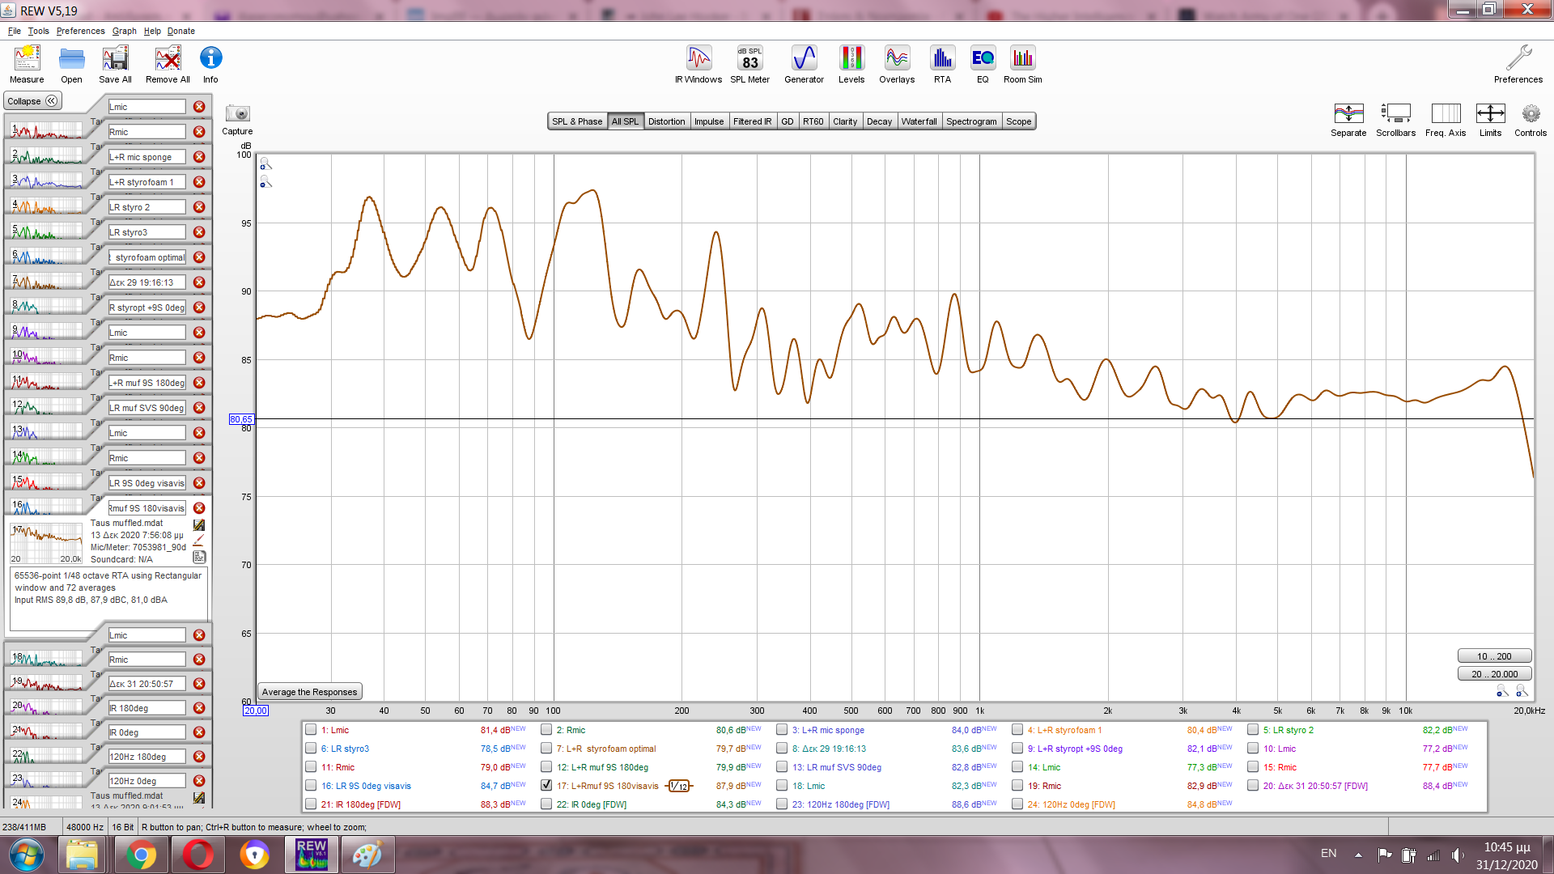Start a new sweep with the Measure icon
1554x874 pixels.
pyautogui.click(x=27, y=64)
